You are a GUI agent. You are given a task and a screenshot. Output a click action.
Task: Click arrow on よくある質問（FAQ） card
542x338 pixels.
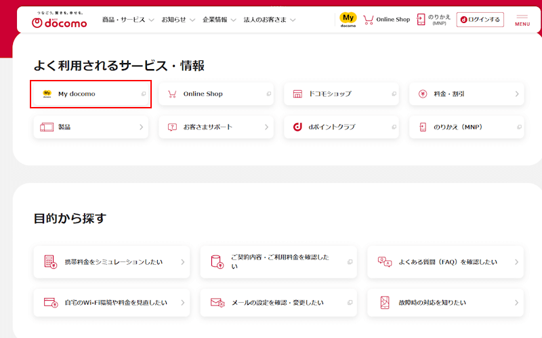click(x=516, y=262)
